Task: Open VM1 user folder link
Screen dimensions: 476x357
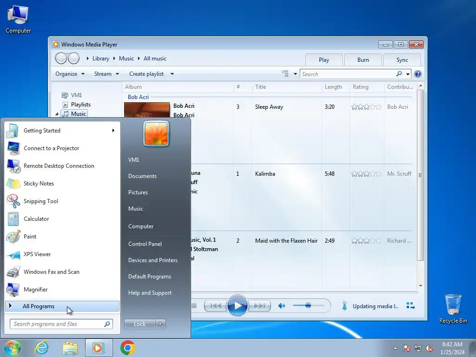Action: tap(133, 160)
